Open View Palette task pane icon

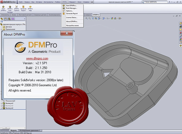point(180,36)
